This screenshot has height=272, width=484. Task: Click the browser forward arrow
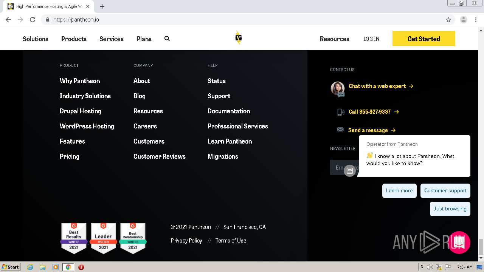tap(20, 20)
